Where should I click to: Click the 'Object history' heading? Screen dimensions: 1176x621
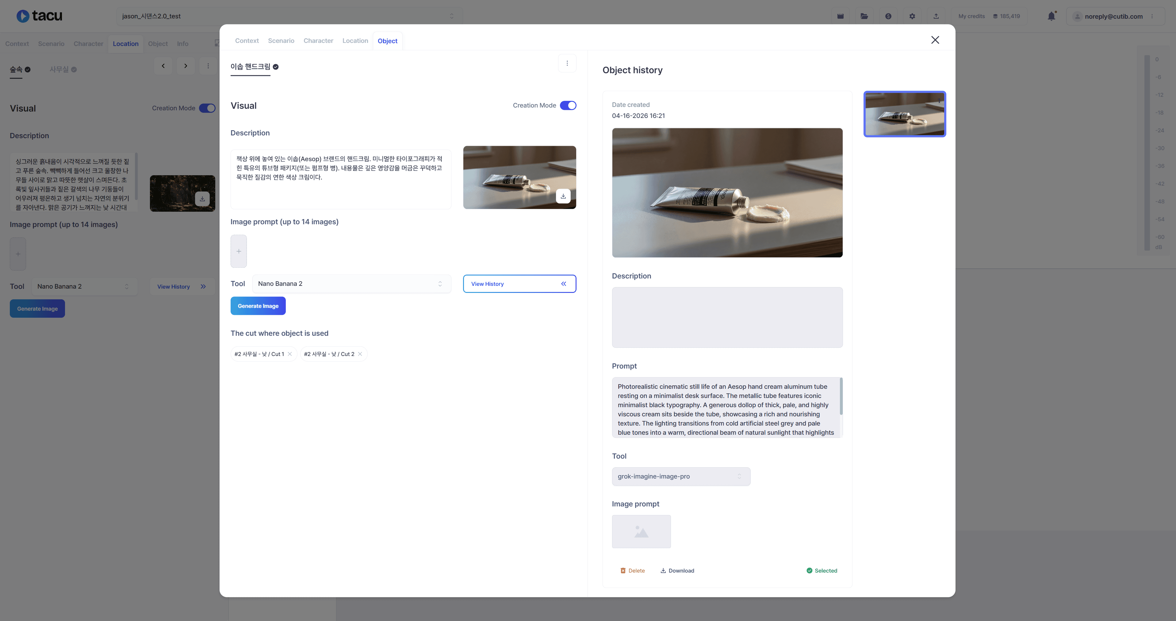click(632, 70)
